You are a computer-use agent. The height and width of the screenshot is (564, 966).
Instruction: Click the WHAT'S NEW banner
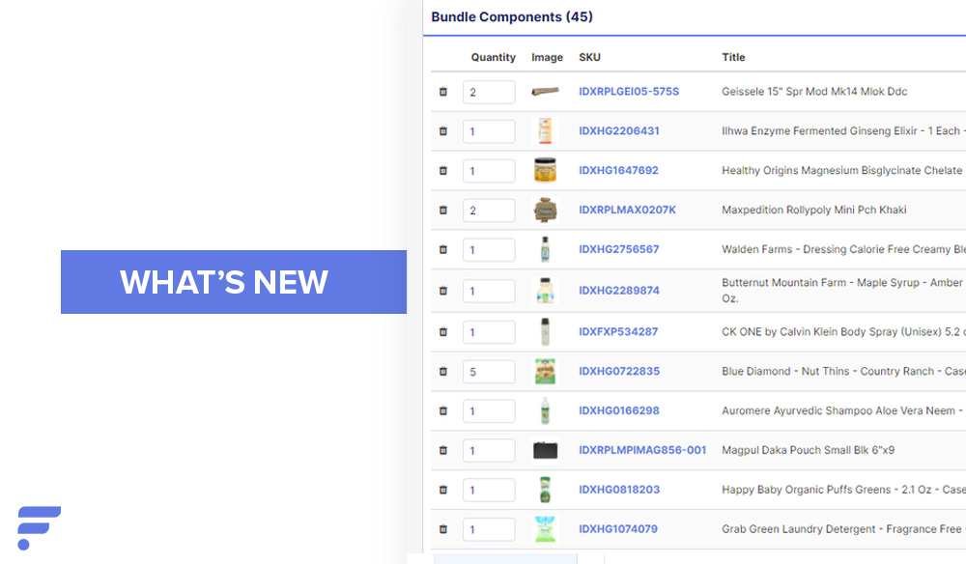pos(234,282)
